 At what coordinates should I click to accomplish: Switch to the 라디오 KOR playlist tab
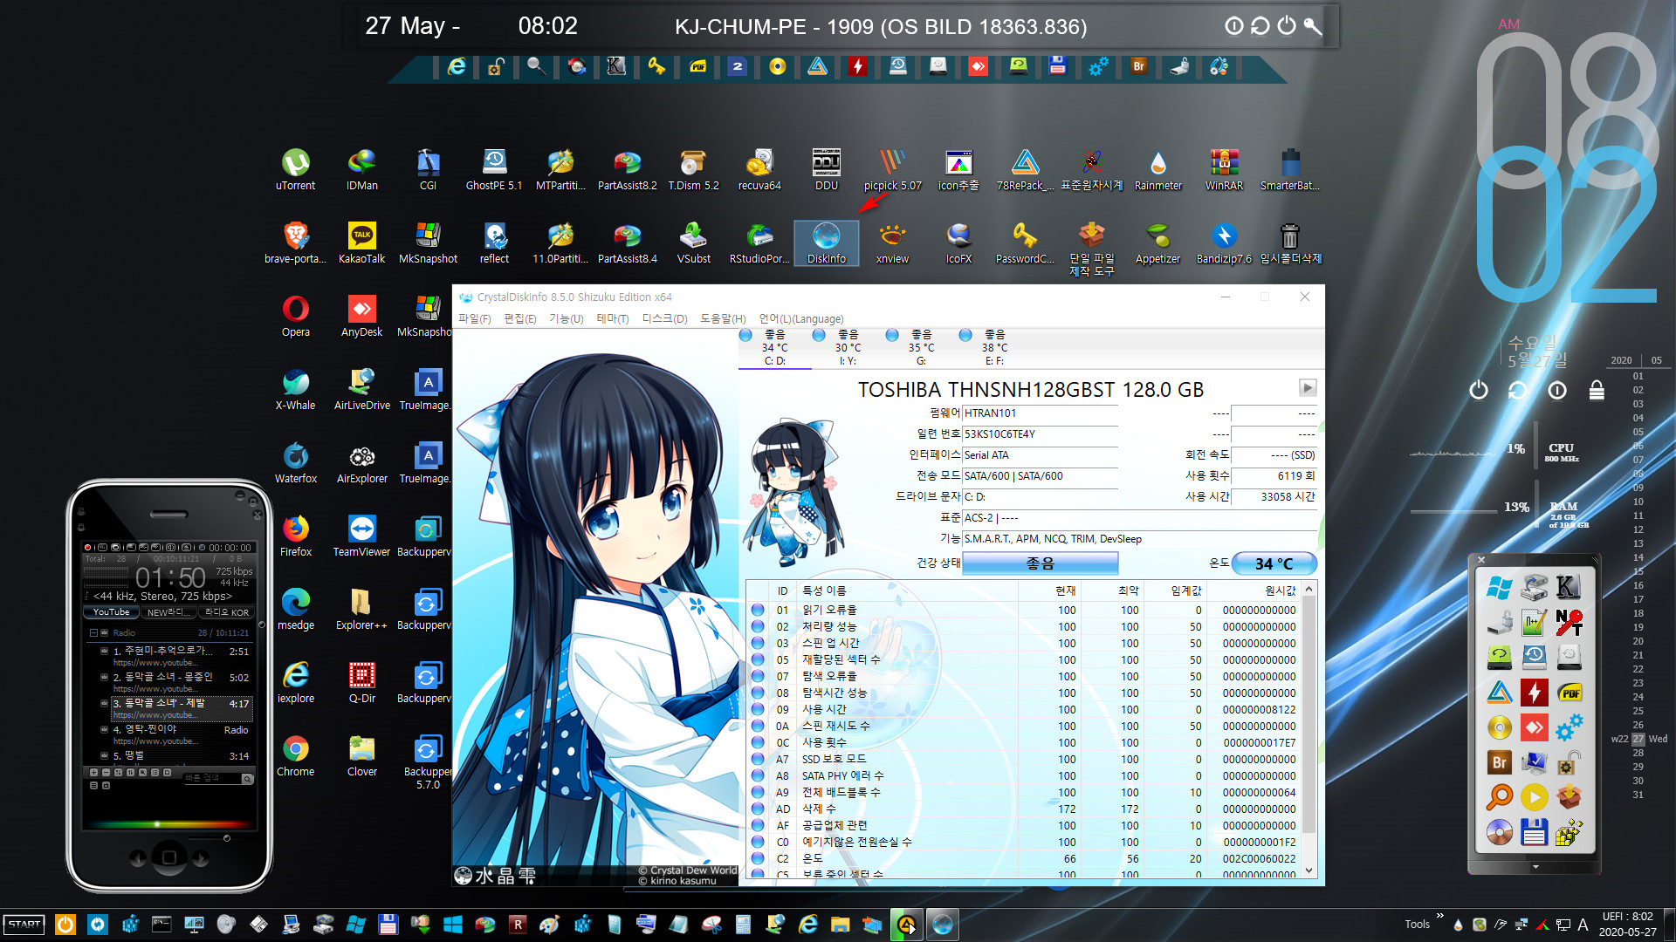(227, 612)
